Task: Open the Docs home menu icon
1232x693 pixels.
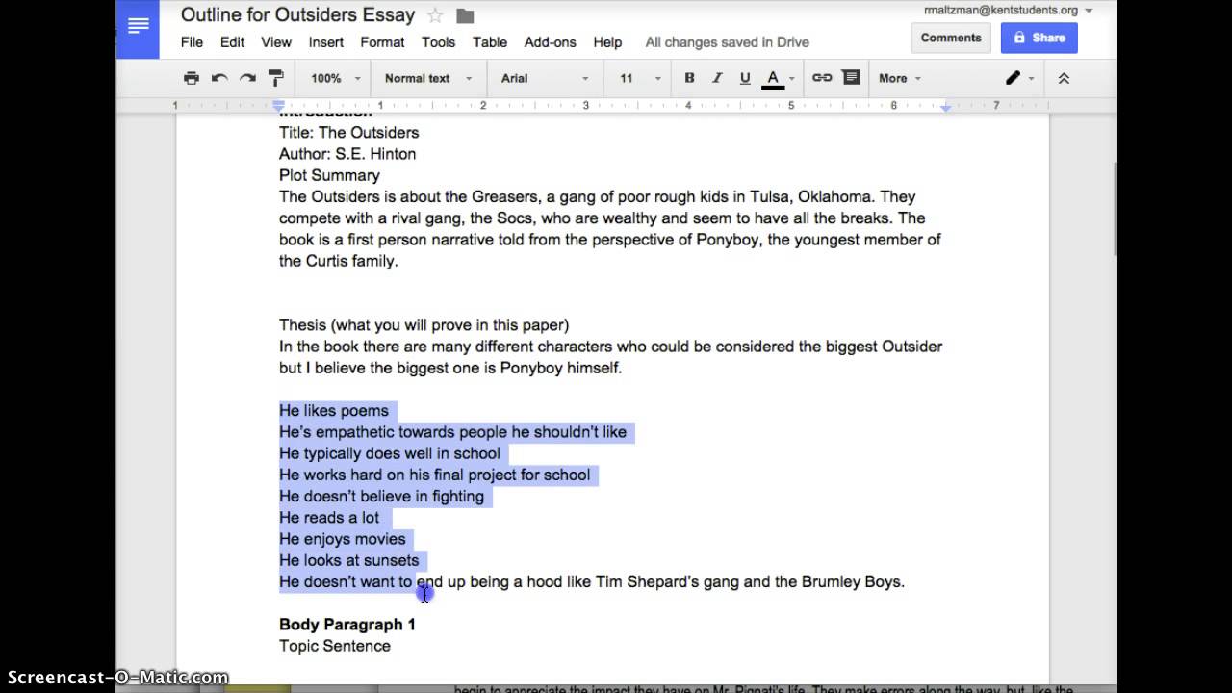Action: click(139, 28)
